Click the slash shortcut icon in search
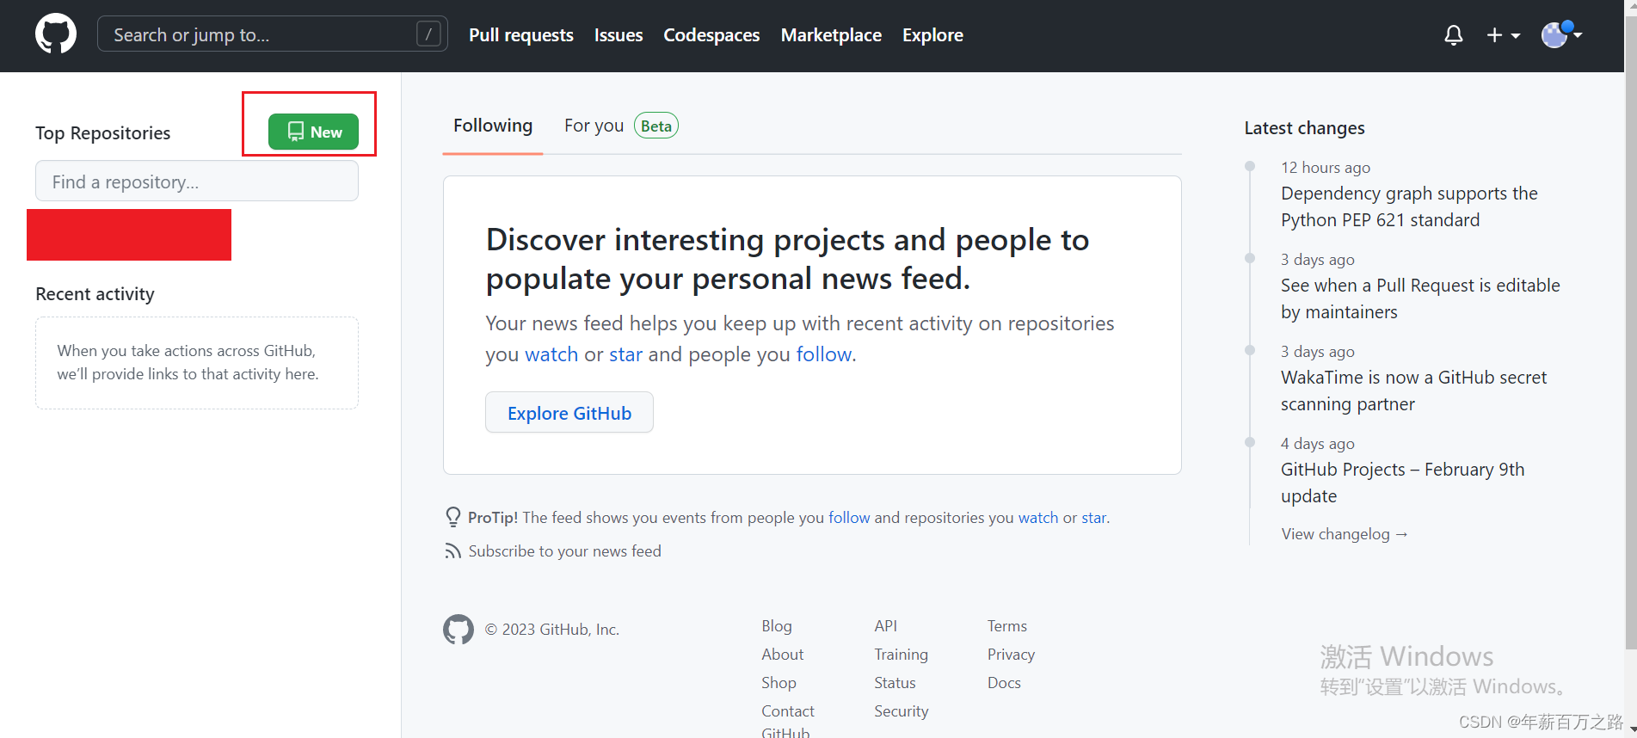 (428, 34)
